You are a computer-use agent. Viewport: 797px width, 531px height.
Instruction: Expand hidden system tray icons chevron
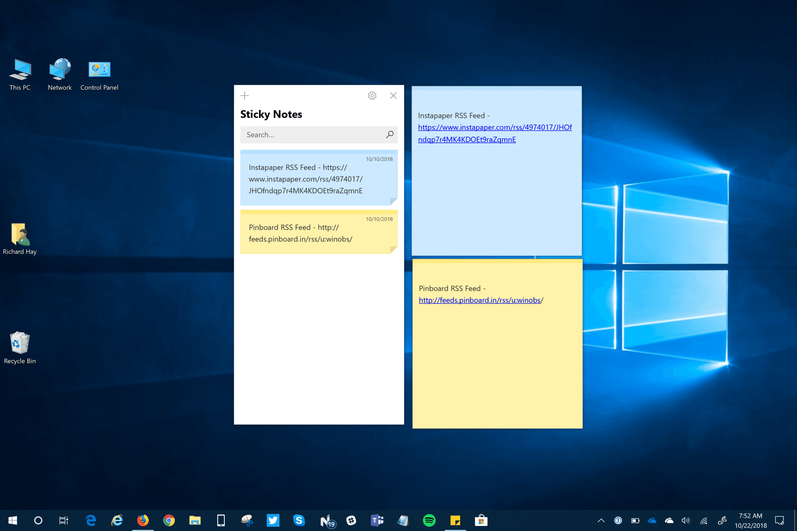[x=601, y=520]
